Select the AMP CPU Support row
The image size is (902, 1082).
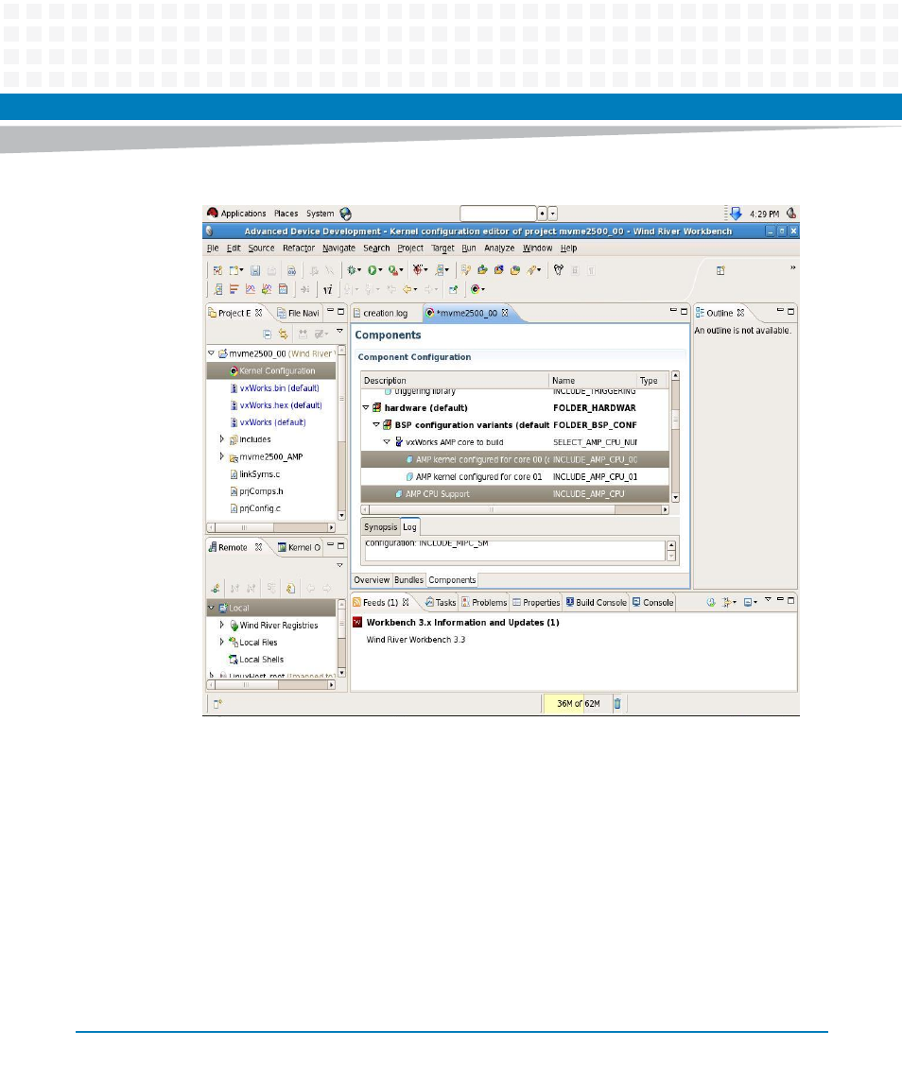point(514,494)
